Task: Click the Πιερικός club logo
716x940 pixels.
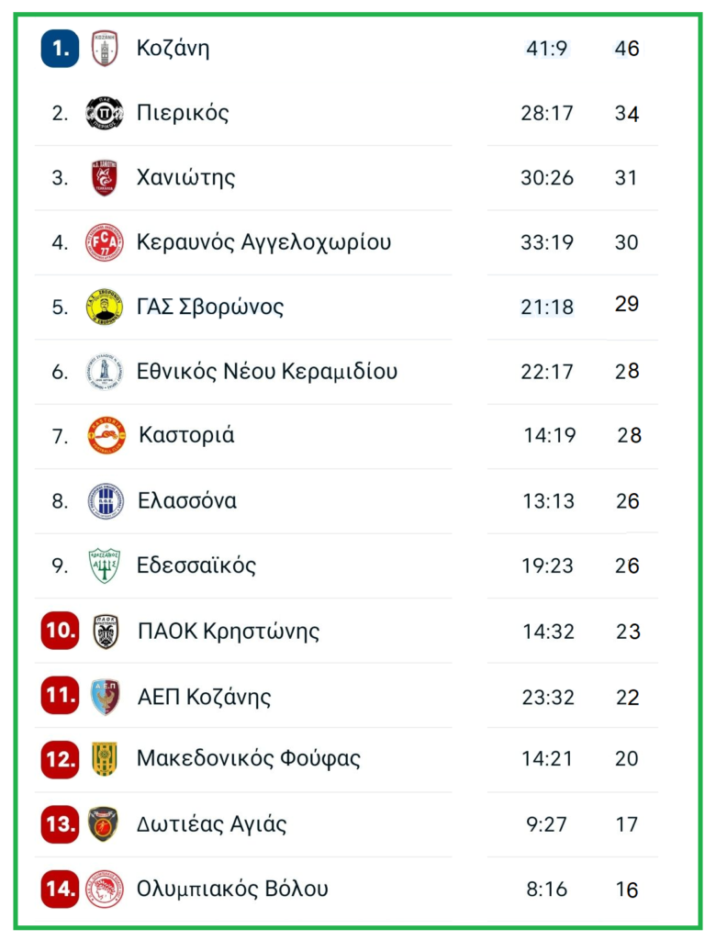Action: click(x=105, y=114)
